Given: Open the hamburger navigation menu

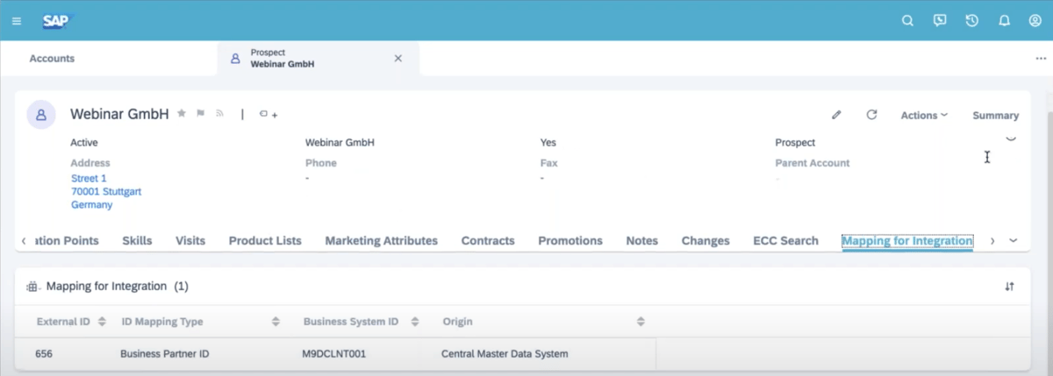Looking at the screenshot, I should click(17, 20).
